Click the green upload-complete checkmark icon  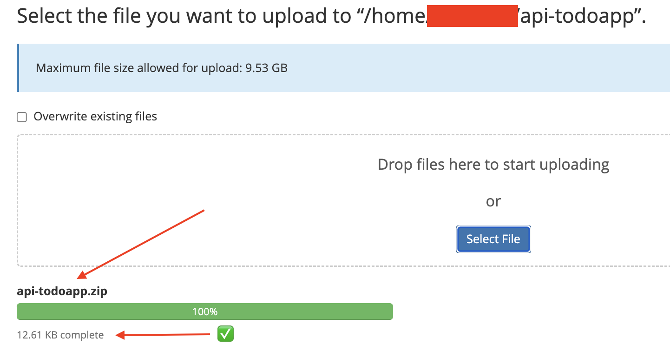pyautogui.click(x=226, y=333)
